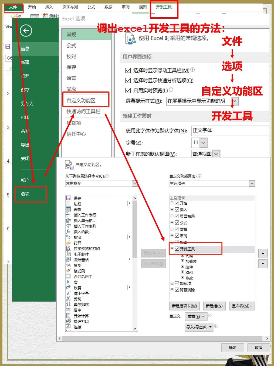Select 电子邮件 command icon
Image resolution: width=274 pixels, height=366 pixels.
coord(68,254)
